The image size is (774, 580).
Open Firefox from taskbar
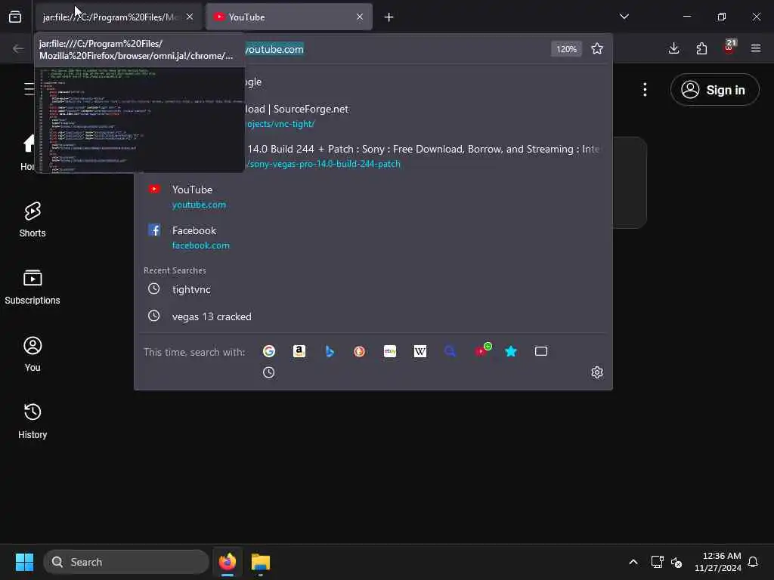click(228, 562)
